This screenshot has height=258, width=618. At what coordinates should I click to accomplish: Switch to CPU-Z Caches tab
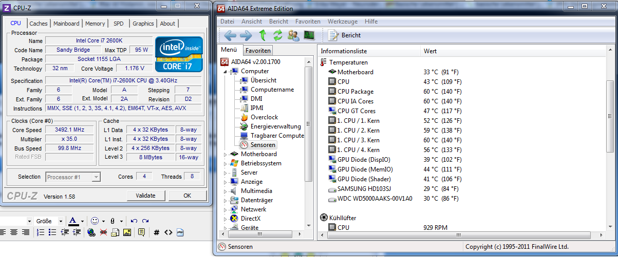coord(39,24)
